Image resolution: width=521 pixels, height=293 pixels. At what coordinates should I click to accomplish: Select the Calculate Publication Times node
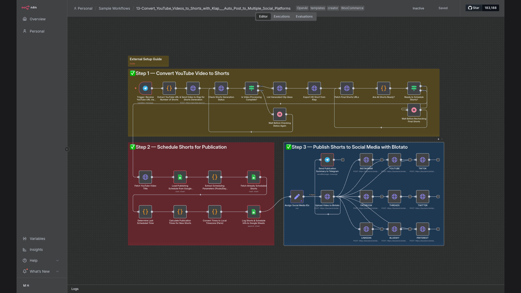click(180, 212)
